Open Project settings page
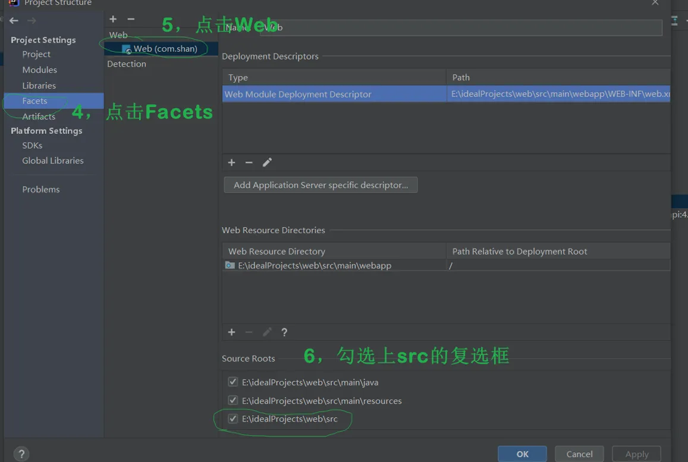Image resolution: width=688 pixels, height=462 pixels. 36,54
